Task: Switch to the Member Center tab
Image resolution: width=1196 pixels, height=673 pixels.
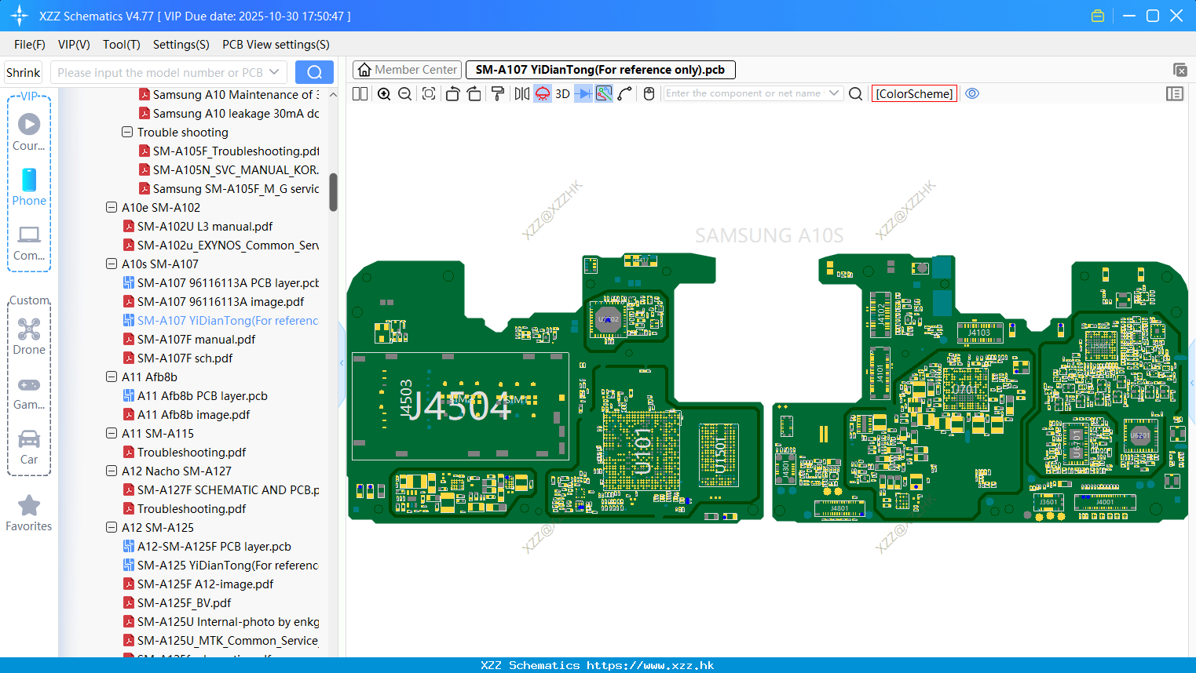Action: (408, 70)
